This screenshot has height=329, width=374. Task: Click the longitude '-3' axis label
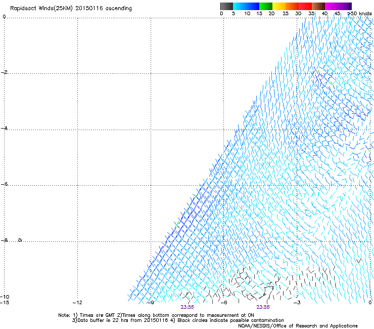(x=297, y=303)
